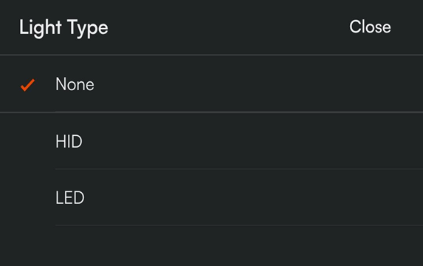Pick the HID entry below None
The height and width of the screenshot is (266, 423).
tap(211, 140)
